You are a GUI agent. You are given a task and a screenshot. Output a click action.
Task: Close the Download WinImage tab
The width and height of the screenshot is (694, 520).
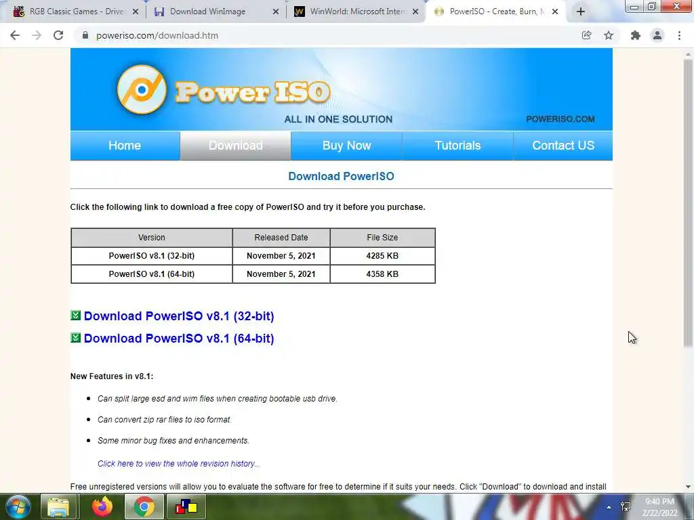pyautogui.click(x=276, y=12)
